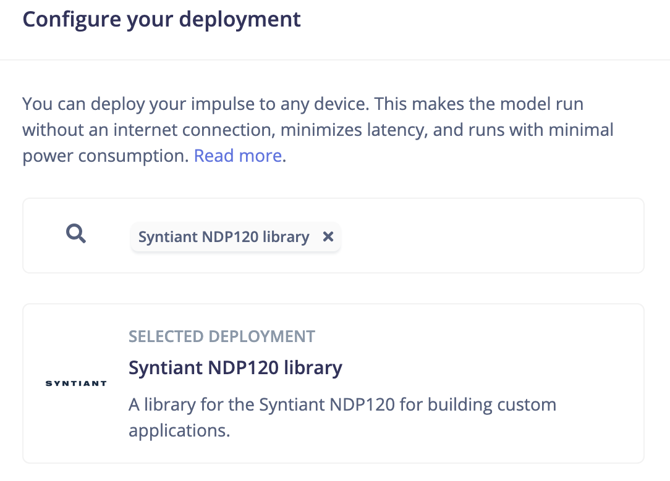Image resolution: width=670 pixels, height=481 pixels.
Task: Click the Syntiant NDP120 library tag label
Action: click(x=224, y=236)
